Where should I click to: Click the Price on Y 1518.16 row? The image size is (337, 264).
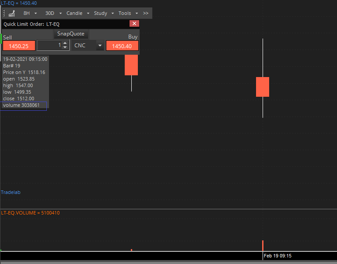pyautogui.click(x=24, y=72)
